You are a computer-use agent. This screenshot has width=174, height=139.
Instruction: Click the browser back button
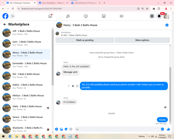tap(3, 9)
